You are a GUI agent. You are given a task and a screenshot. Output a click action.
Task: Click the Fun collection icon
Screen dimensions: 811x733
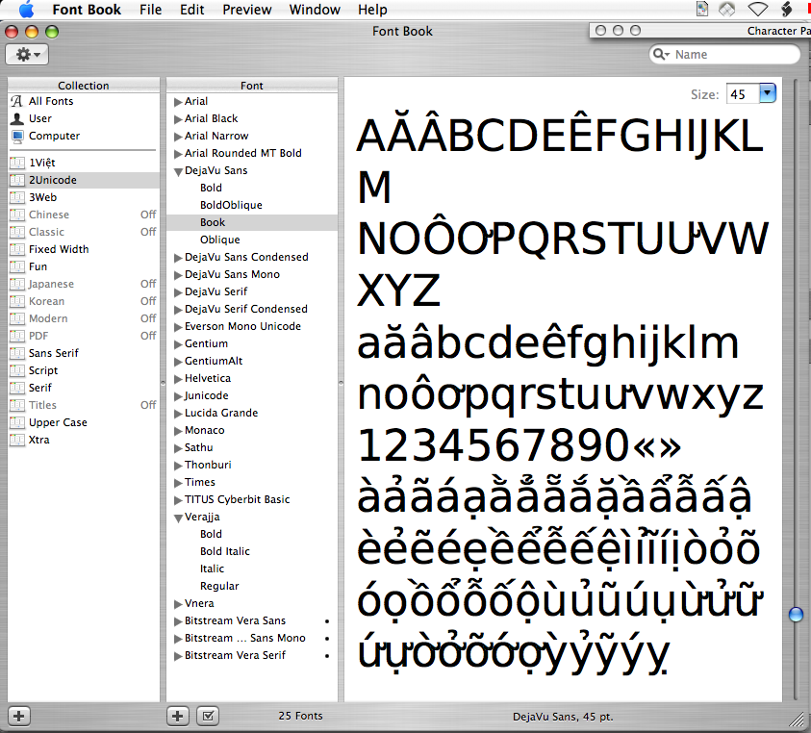coord(17,266)
